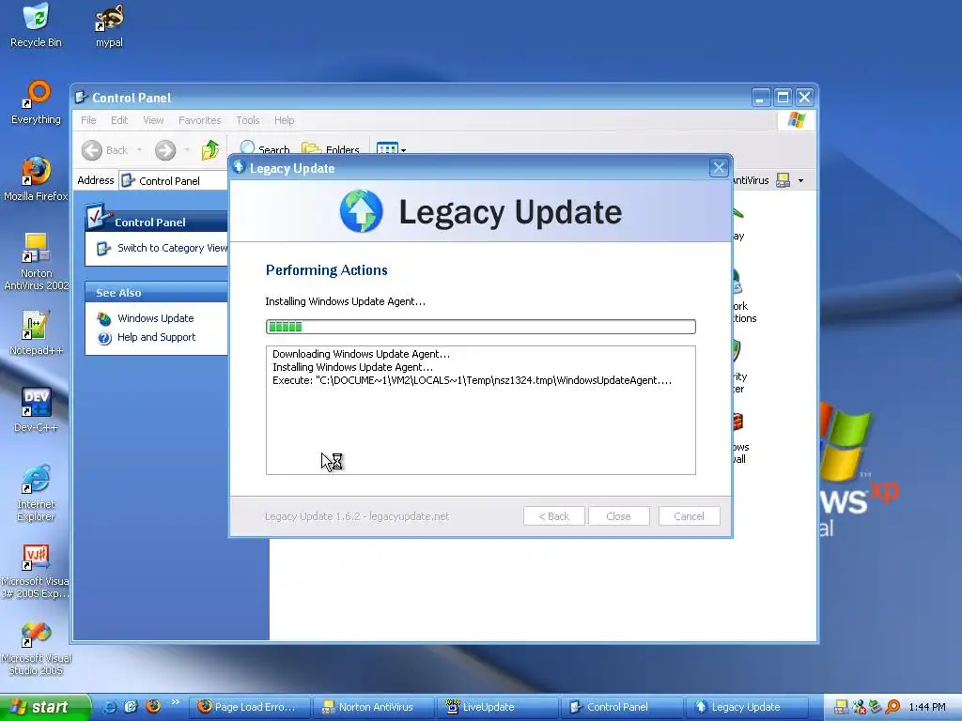Launch Internet Explorer desktop icon

point(36,494)
